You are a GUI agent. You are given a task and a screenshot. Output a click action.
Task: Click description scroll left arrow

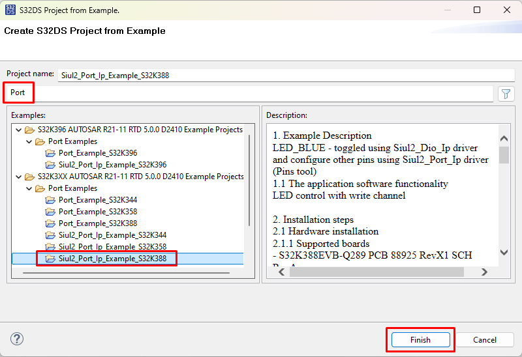282,272
